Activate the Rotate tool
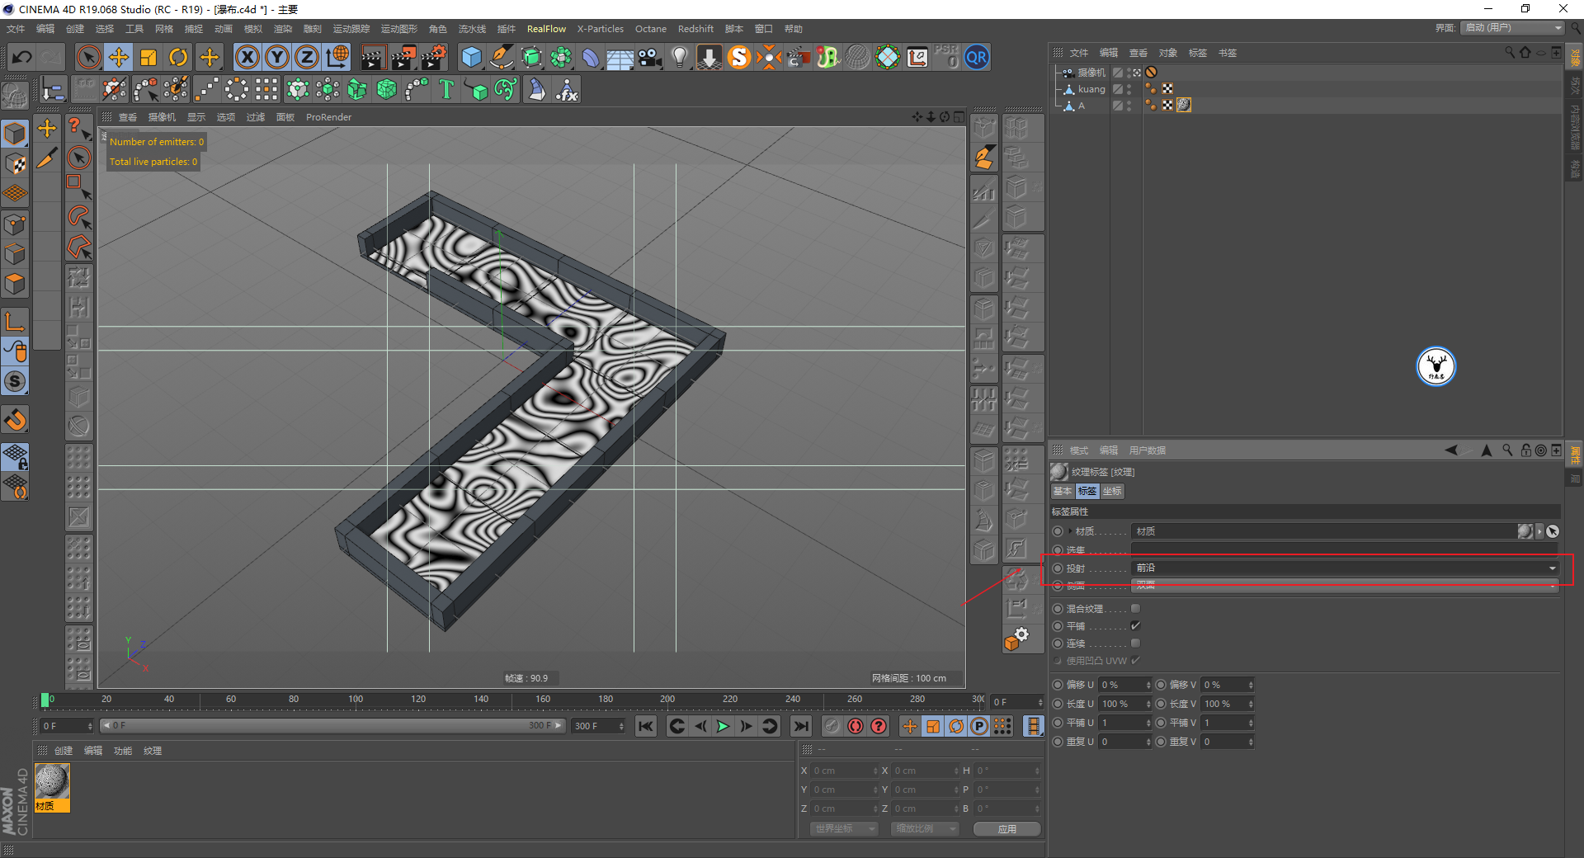The height and width of the screenshot is (858, 1584). coord(178,57)
